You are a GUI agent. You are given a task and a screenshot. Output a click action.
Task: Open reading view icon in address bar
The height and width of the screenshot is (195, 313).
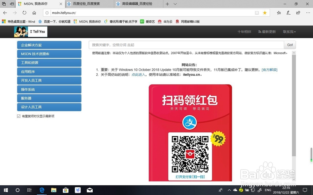[x=257, y=13]
